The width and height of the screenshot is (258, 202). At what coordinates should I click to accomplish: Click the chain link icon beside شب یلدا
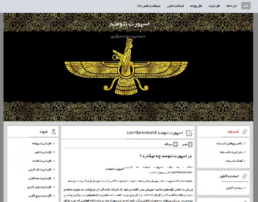[245, 132]
